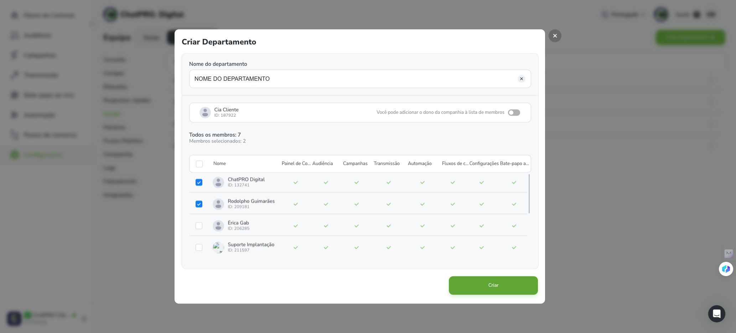Click the Cia Cliente avatar icon

(205, 112)
